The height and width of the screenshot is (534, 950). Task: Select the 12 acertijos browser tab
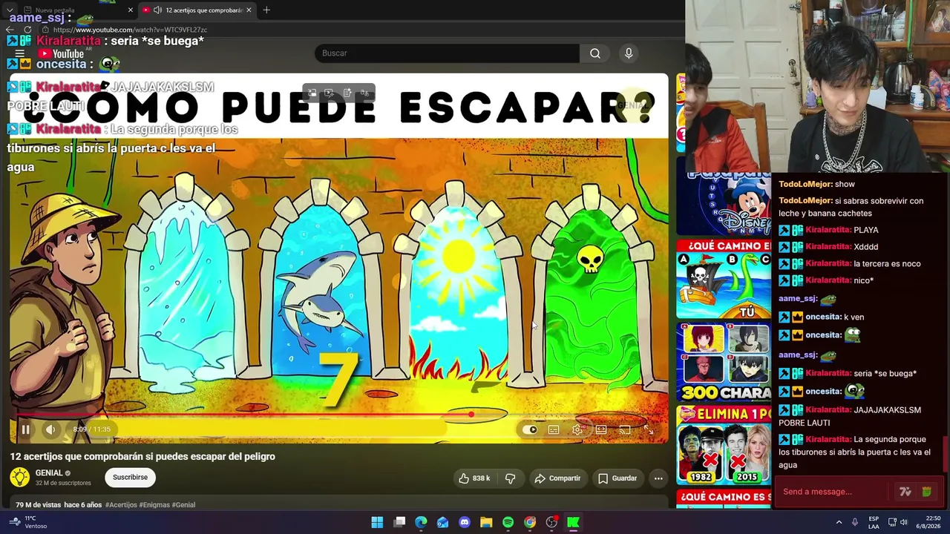[x=197, y=10]
